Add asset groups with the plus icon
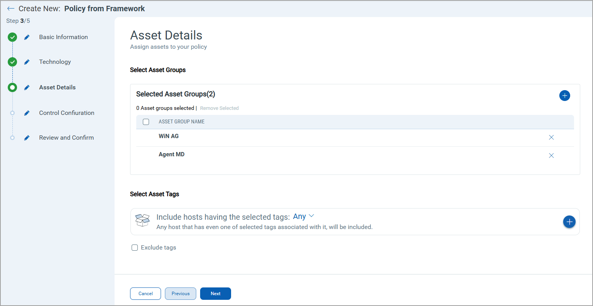This screenshot has width=593, height=306. tap(564, 96)
